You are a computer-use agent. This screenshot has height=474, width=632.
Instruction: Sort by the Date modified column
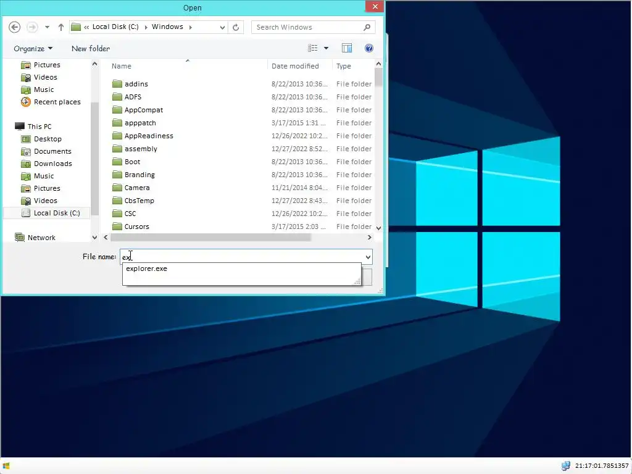coord(295,66)
